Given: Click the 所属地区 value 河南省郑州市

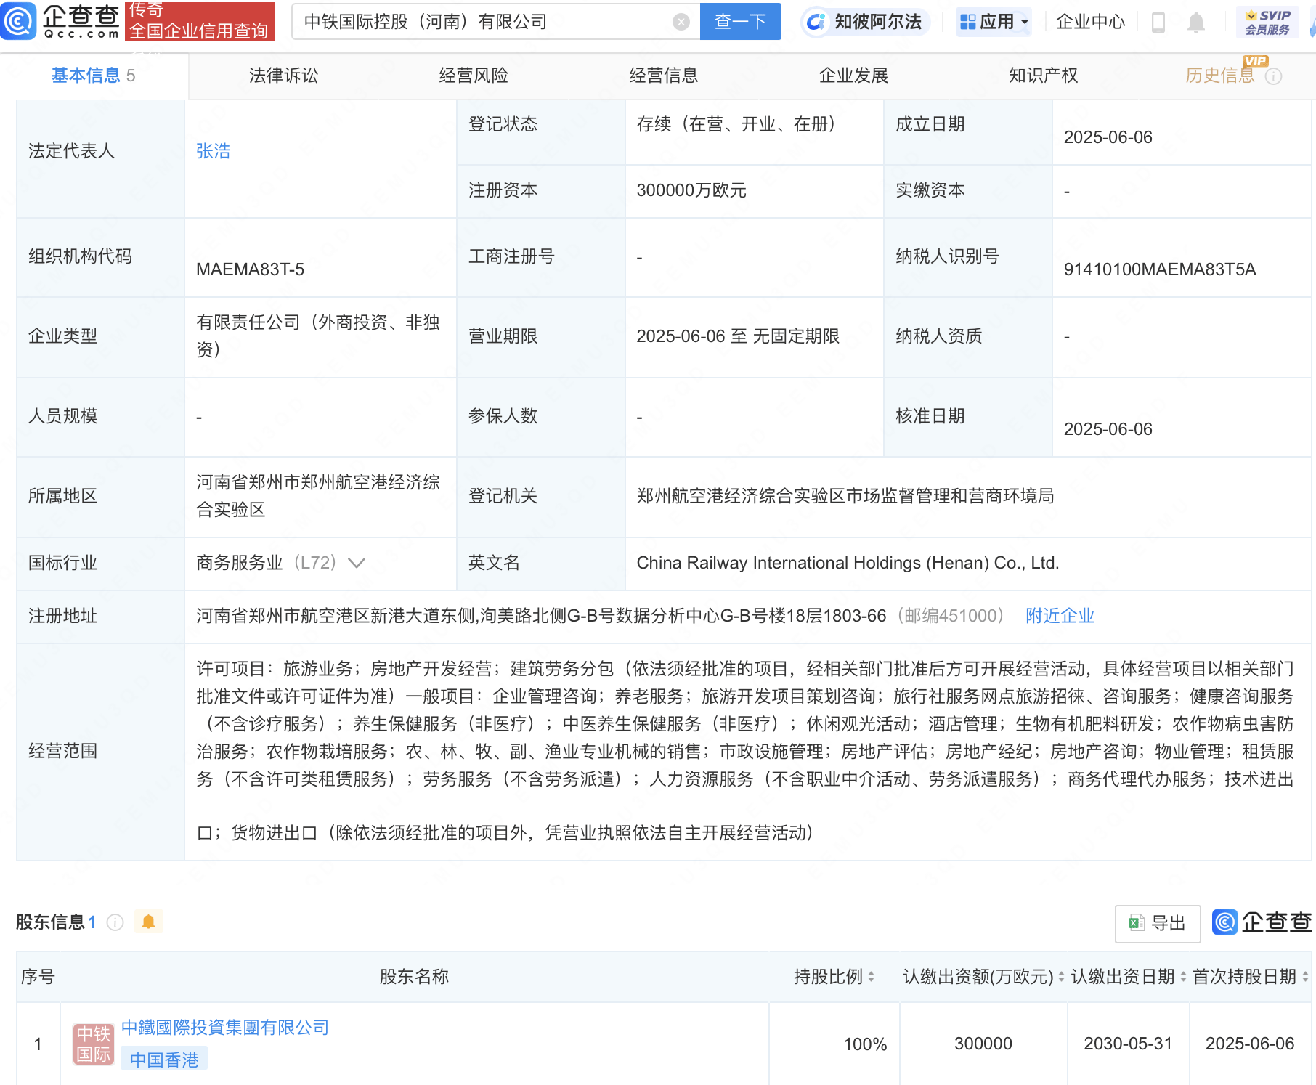Looking at the screenshot, I should pyautogui.click(x=318, y=496).
